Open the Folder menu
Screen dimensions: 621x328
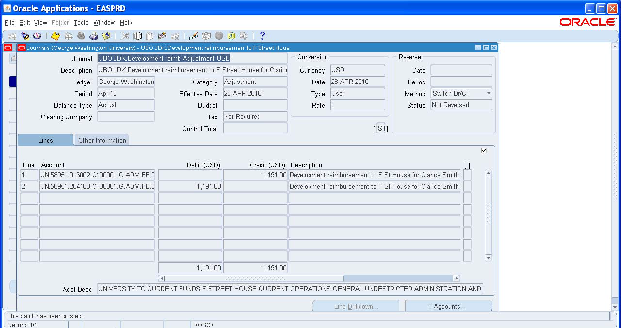point(60,22)
